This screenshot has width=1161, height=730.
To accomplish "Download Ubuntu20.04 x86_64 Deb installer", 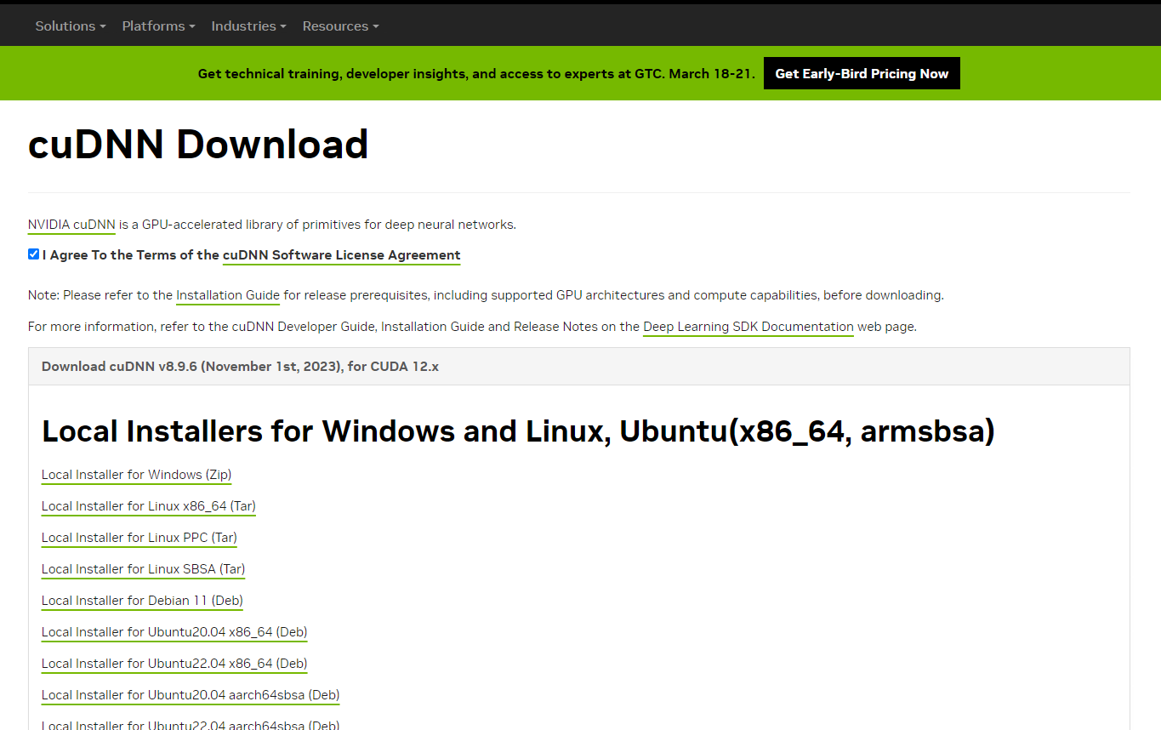I will click(x=174, y=632).
